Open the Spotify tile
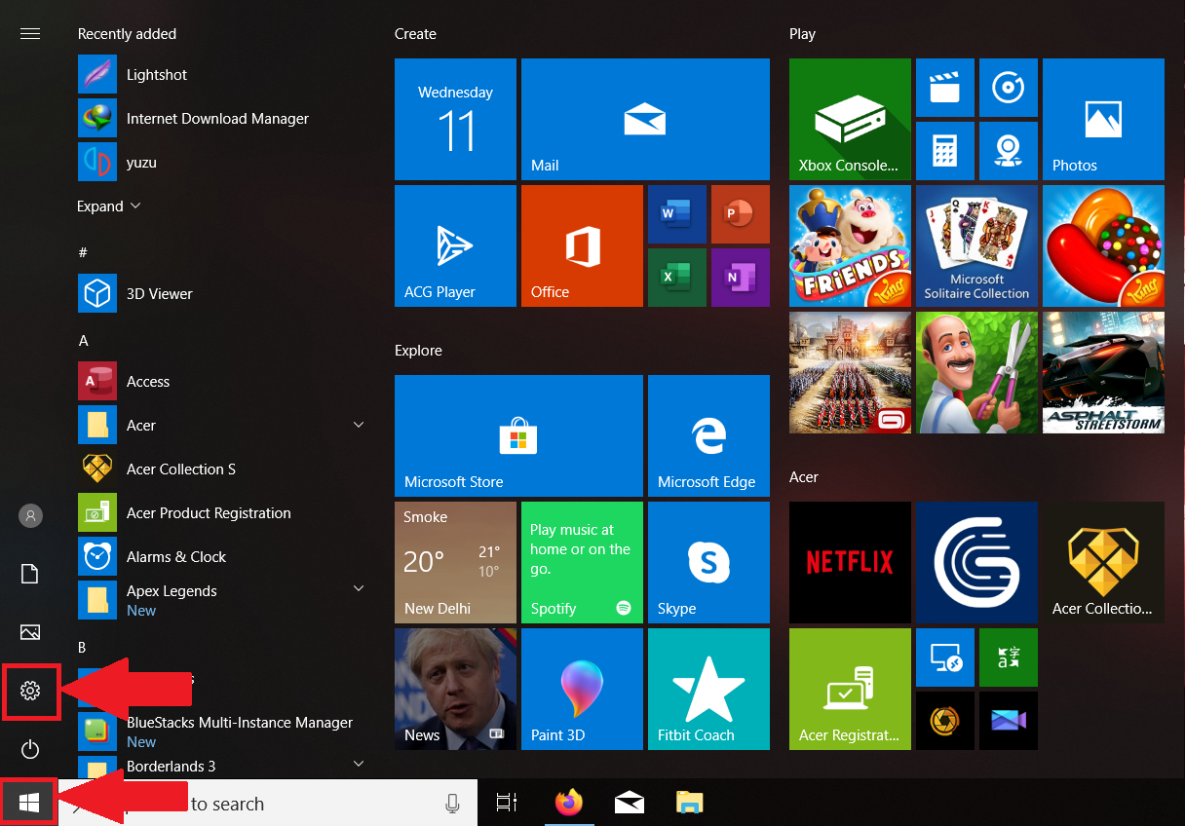 tap(582, 562)
